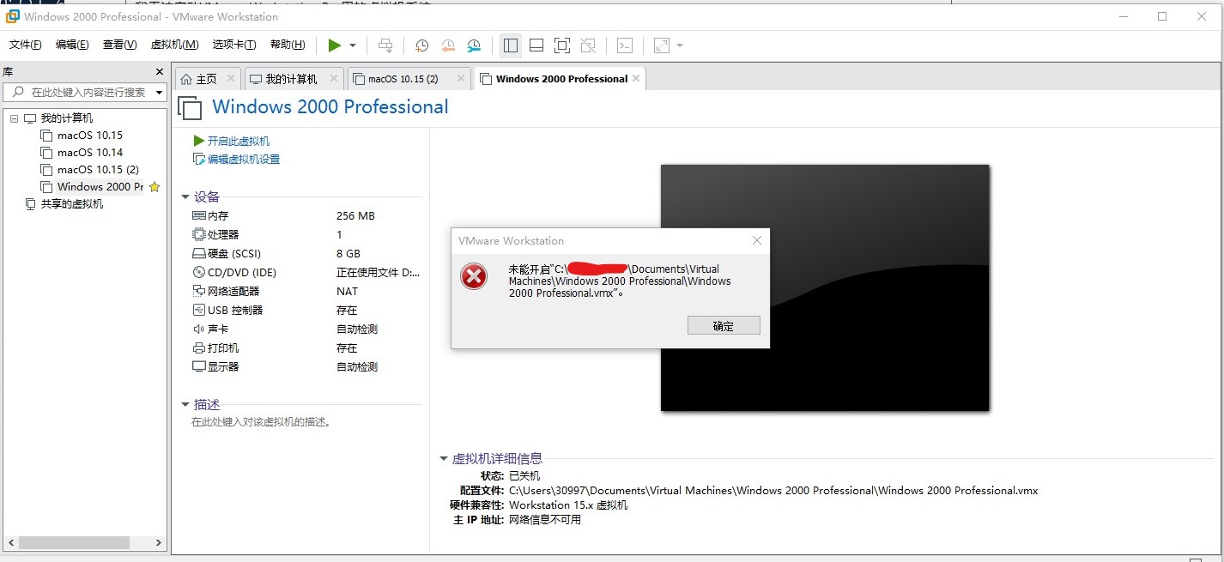This screenshot has width=1224, height=562.
Task: Click the 硬盘 (SCSI) device icon
Action: 199,253
